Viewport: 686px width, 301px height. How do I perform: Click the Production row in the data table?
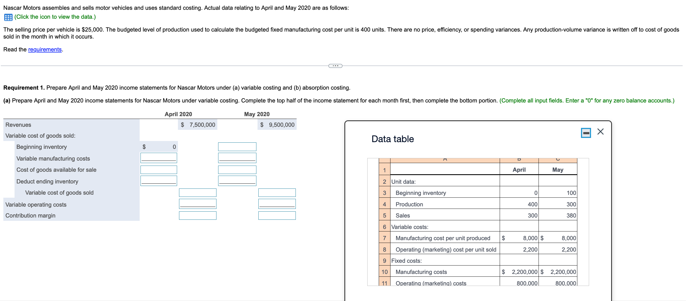[x=409, y=204]
